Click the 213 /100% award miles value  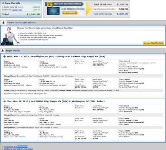[98, 65]
